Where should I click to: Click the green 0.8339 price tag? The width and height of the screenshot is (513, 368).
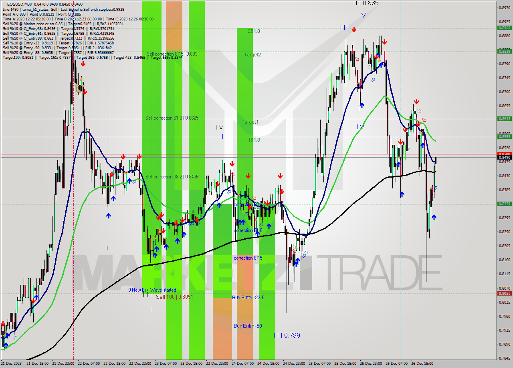504,204
